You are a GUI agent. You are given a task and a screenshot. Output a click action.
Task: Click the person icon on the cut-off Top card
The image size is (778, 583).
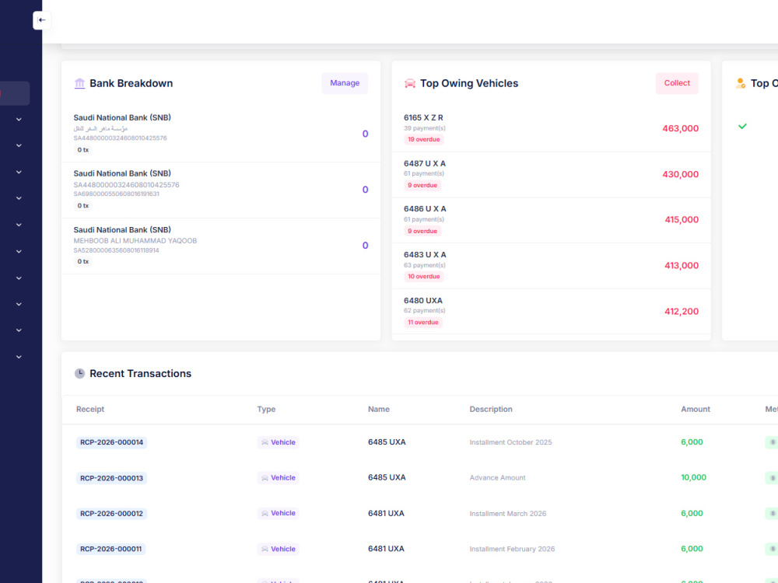tap(741, 83)
